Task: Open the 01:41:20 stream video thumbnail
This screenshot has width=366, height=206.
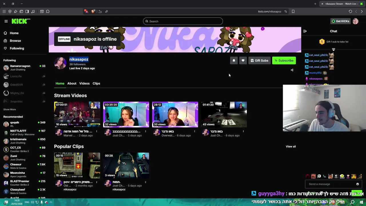Action: [x=224, y=114]
